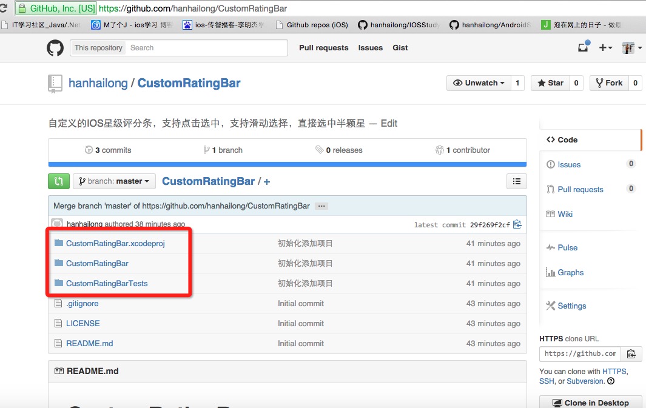Click the plus to create new file
This screenshot has width=646, height=408.
point(266,181)
